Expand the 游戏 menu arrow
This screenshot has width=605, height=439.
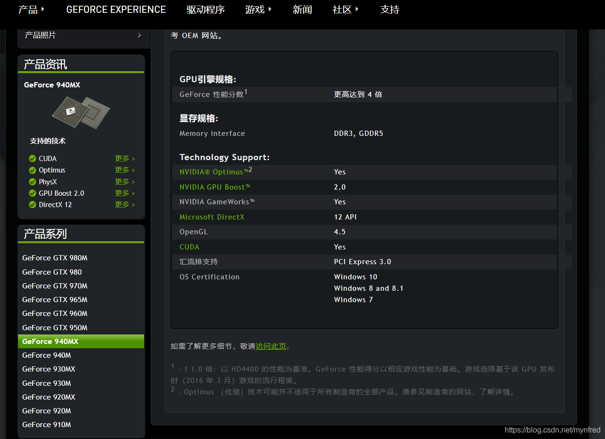[x=270, y=9]
